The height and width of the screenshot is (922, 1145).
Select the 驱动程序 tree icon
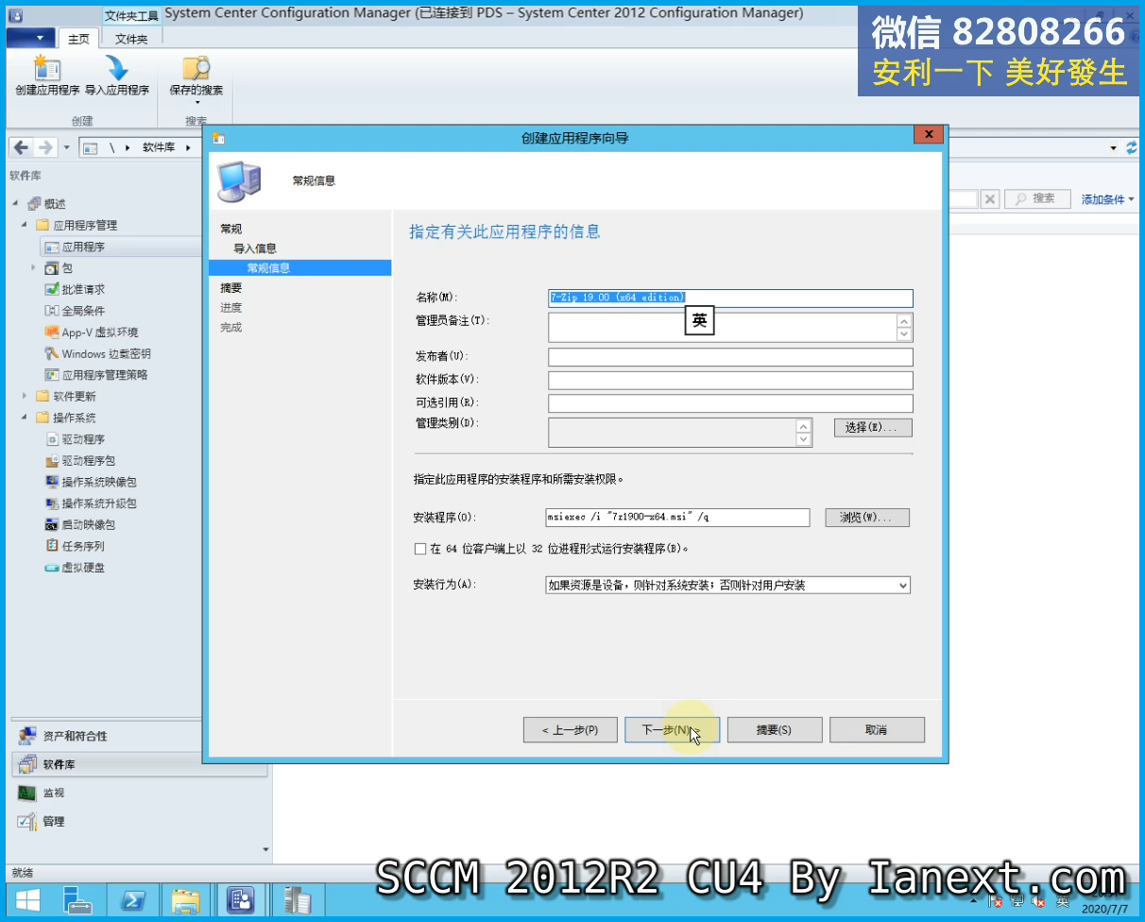(x=52, y=439)
